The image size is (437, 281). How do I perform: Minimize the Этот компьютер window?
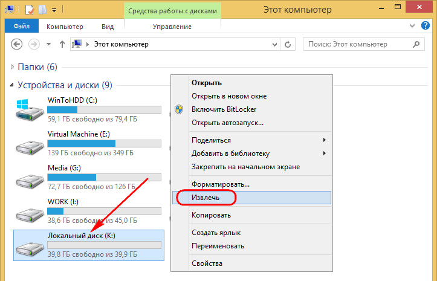click(381, 8)
